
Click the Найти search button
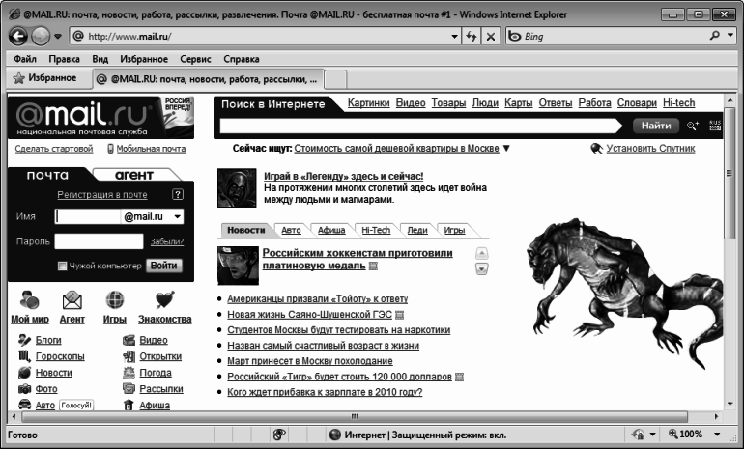point(656,126)
